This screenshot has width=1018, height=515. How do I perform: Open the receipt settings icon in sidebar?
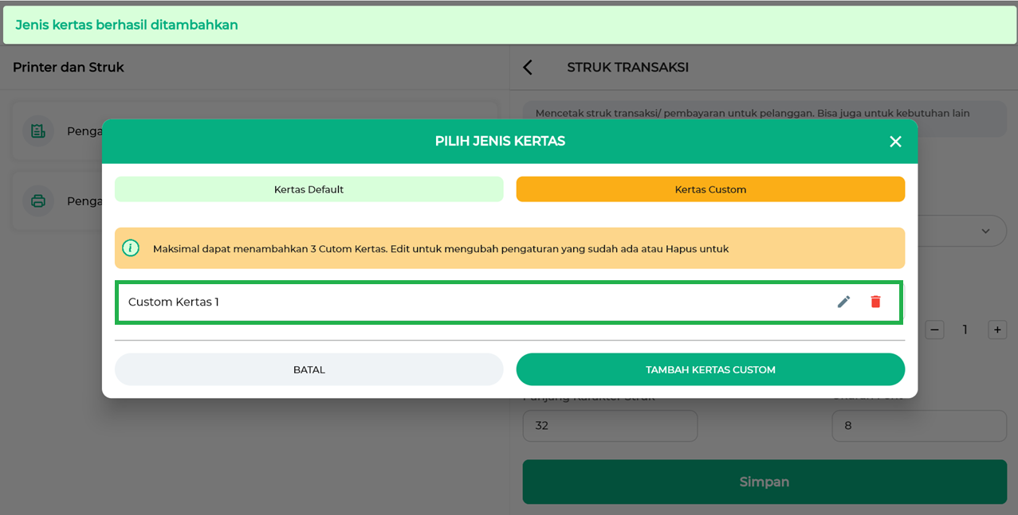pyautogui.click(x=38, y=131)
